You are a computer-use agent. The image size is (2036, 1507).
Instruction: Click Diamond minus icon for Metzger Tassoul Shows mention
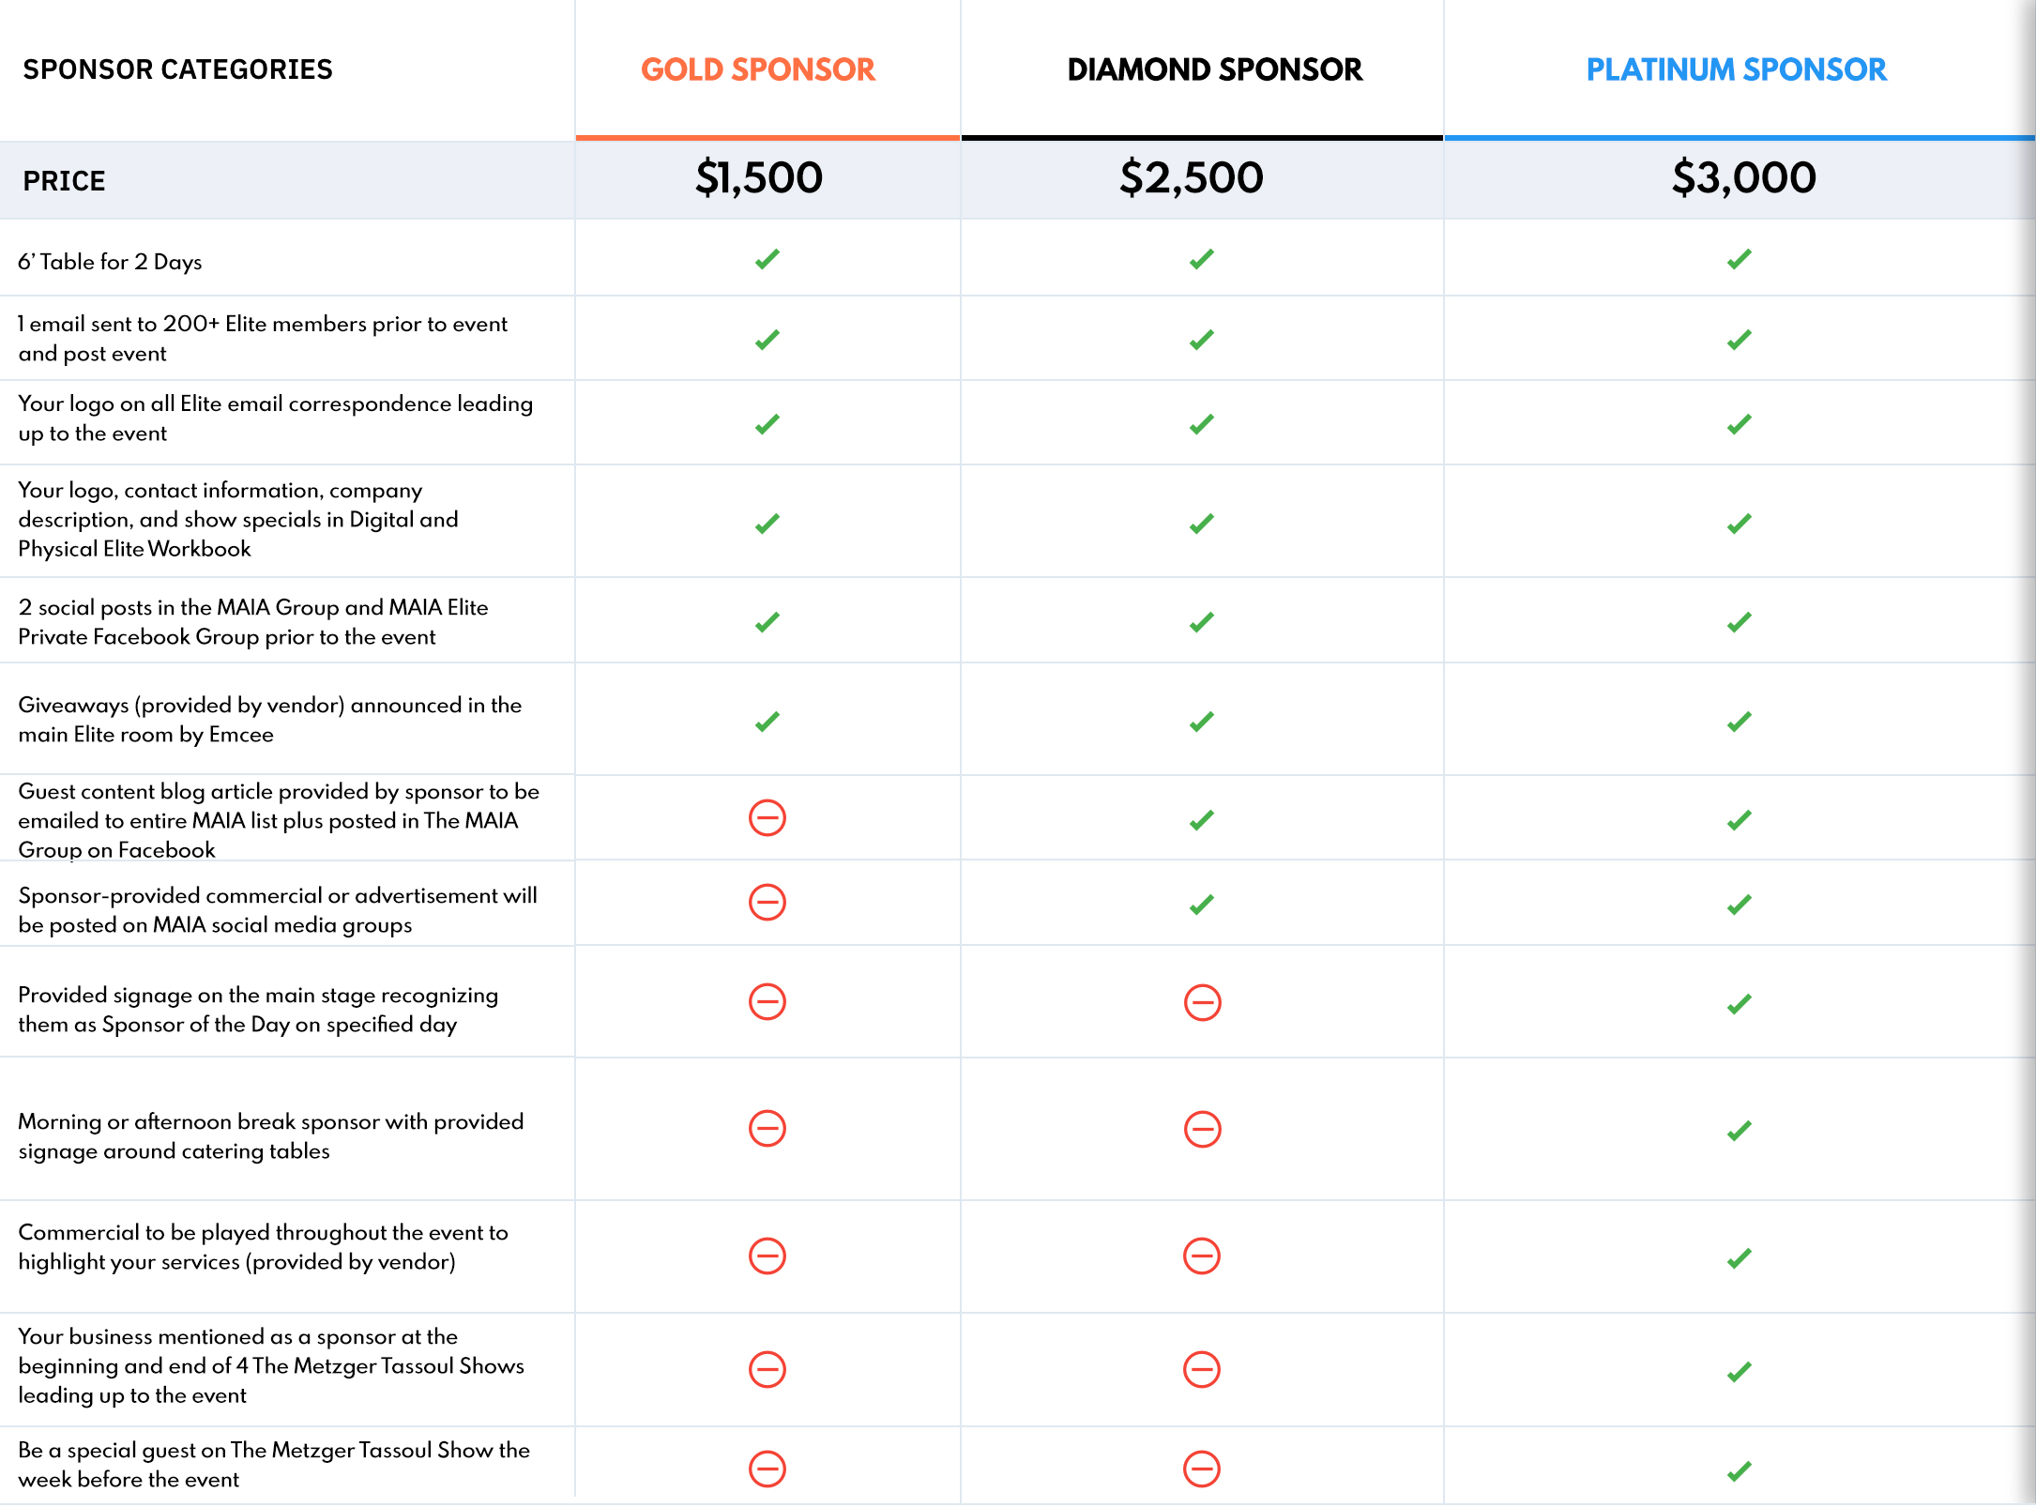coord(1202,1369)
